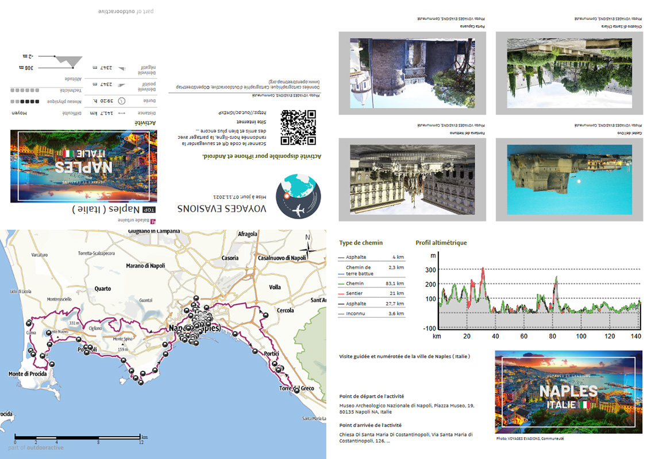Click the 'Monteruscello' map label

[x=59, y=299]
